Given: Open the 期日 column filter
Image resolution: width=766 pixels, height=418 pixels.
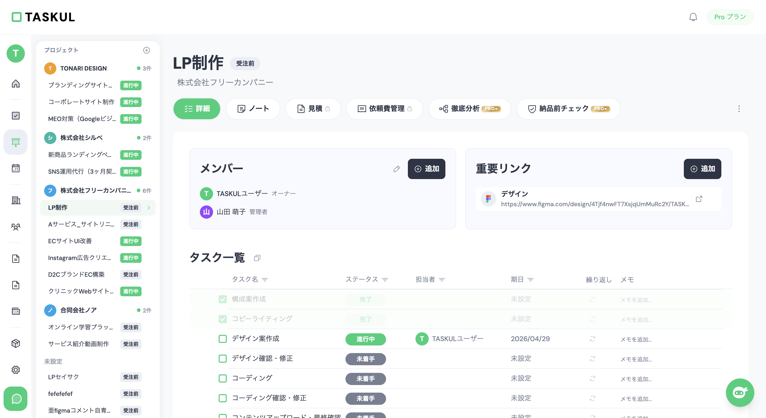Looking at the screenshot, I should coord(530,280).
